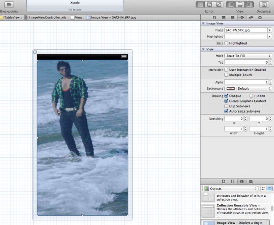Click the TableView breadcrumb folder
274x225 pixels.
[x=10, y=17]
